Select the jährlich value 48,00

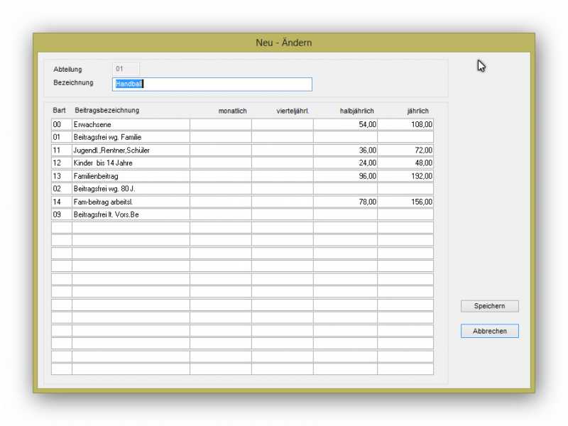[405, 163]
